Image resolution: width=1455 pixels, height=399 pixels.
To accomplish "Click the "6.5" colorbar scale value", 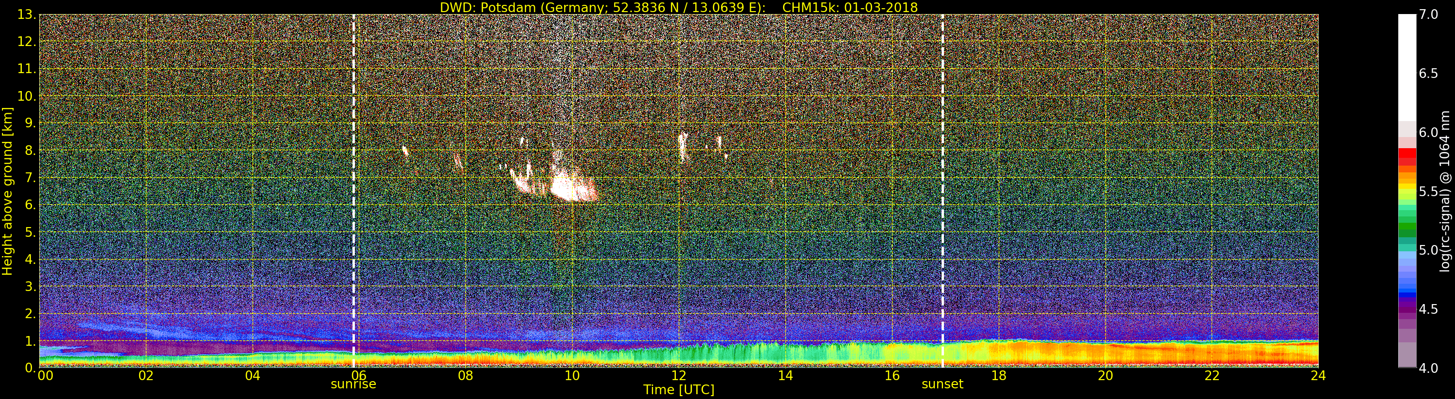I will 1428,74.
